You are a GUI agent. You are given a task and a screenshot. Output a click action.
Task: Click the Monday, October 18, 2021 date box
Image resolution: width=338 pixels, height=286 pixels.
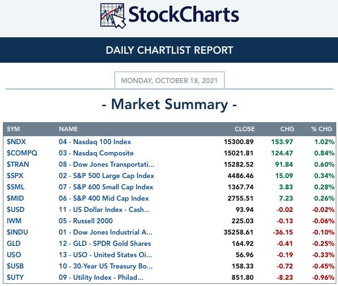[170, 80]
